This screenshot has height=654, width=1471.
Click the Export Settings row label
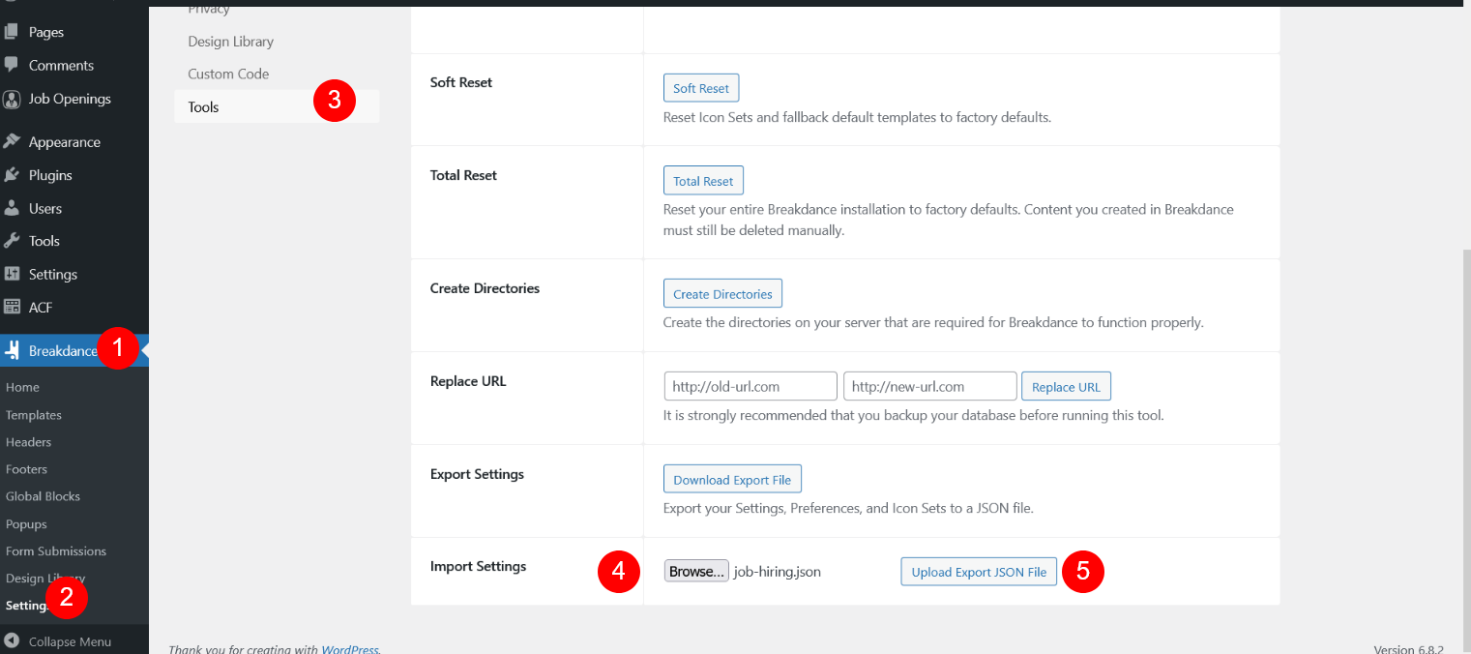coord(477,474)
